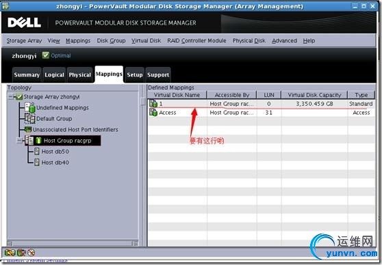Click the Storage Array zhongyi checkmark icon
Viewport: 382px width, 265px height.
click(x=19, y=97)
